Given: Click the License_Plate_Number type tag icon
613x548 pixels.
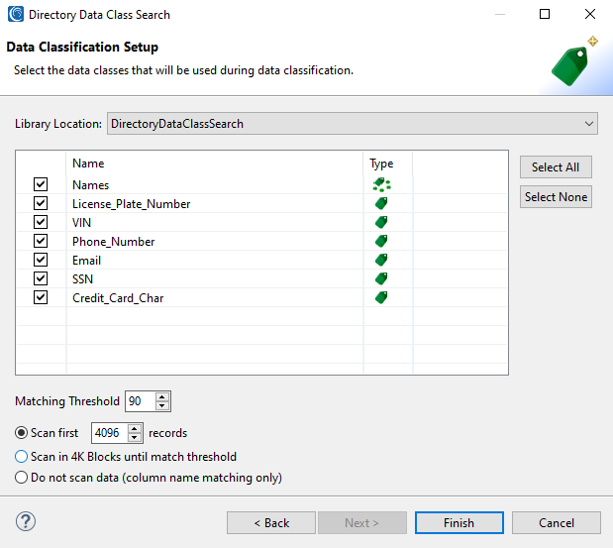Looking at the screenshot, I should pos(381,203).
